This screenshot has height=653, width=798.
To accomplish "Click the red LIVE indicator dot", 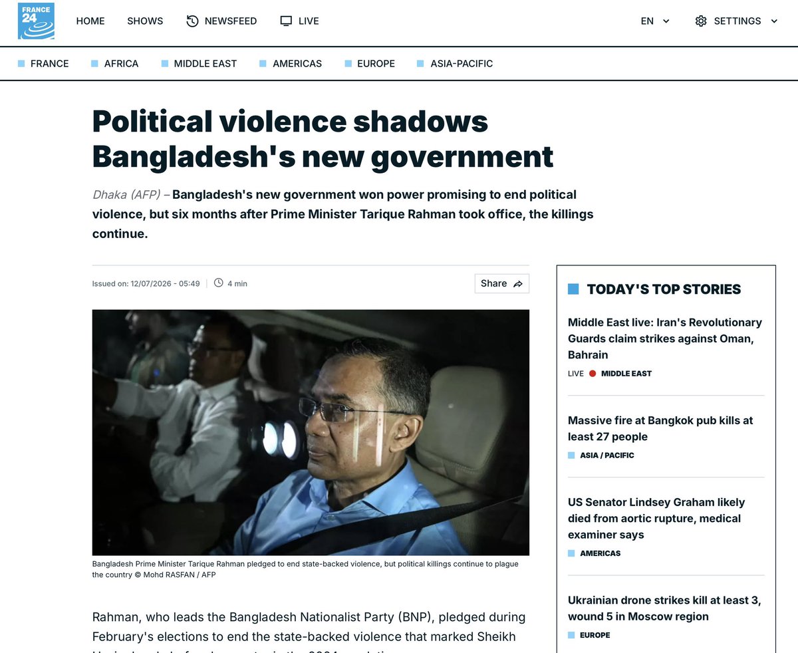I will pyautogui.click(x=593, y=374).
